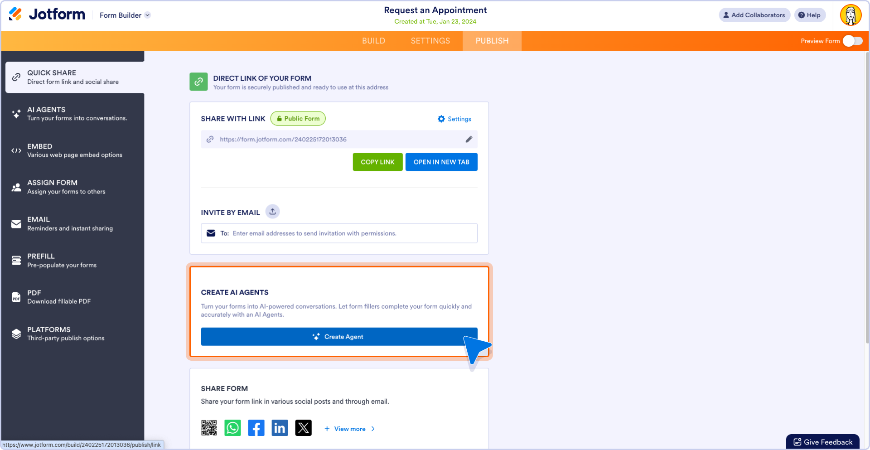The width and height of the screenshot is (870, 450).
Task: Open the Email sidebar section
Action: click(x=72, y=224)
